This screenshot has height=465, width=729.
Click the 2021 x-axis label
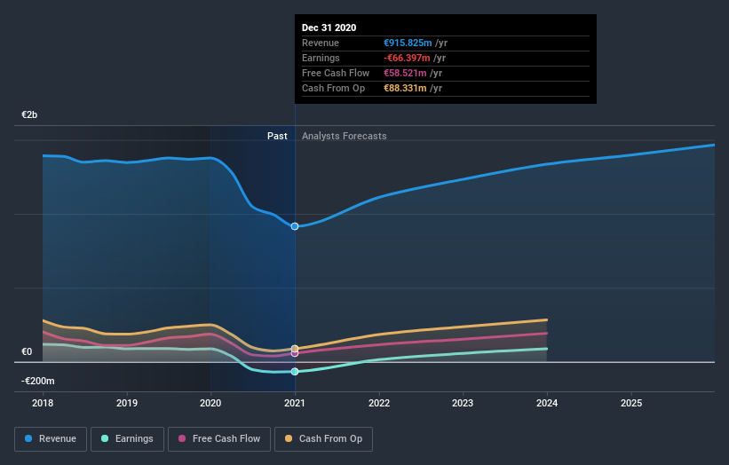coord(295,403)
